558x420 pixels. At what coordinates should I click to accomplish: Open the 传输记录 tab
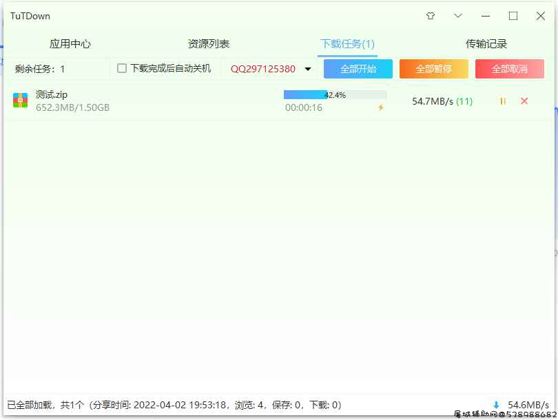[x=486, y=44]
